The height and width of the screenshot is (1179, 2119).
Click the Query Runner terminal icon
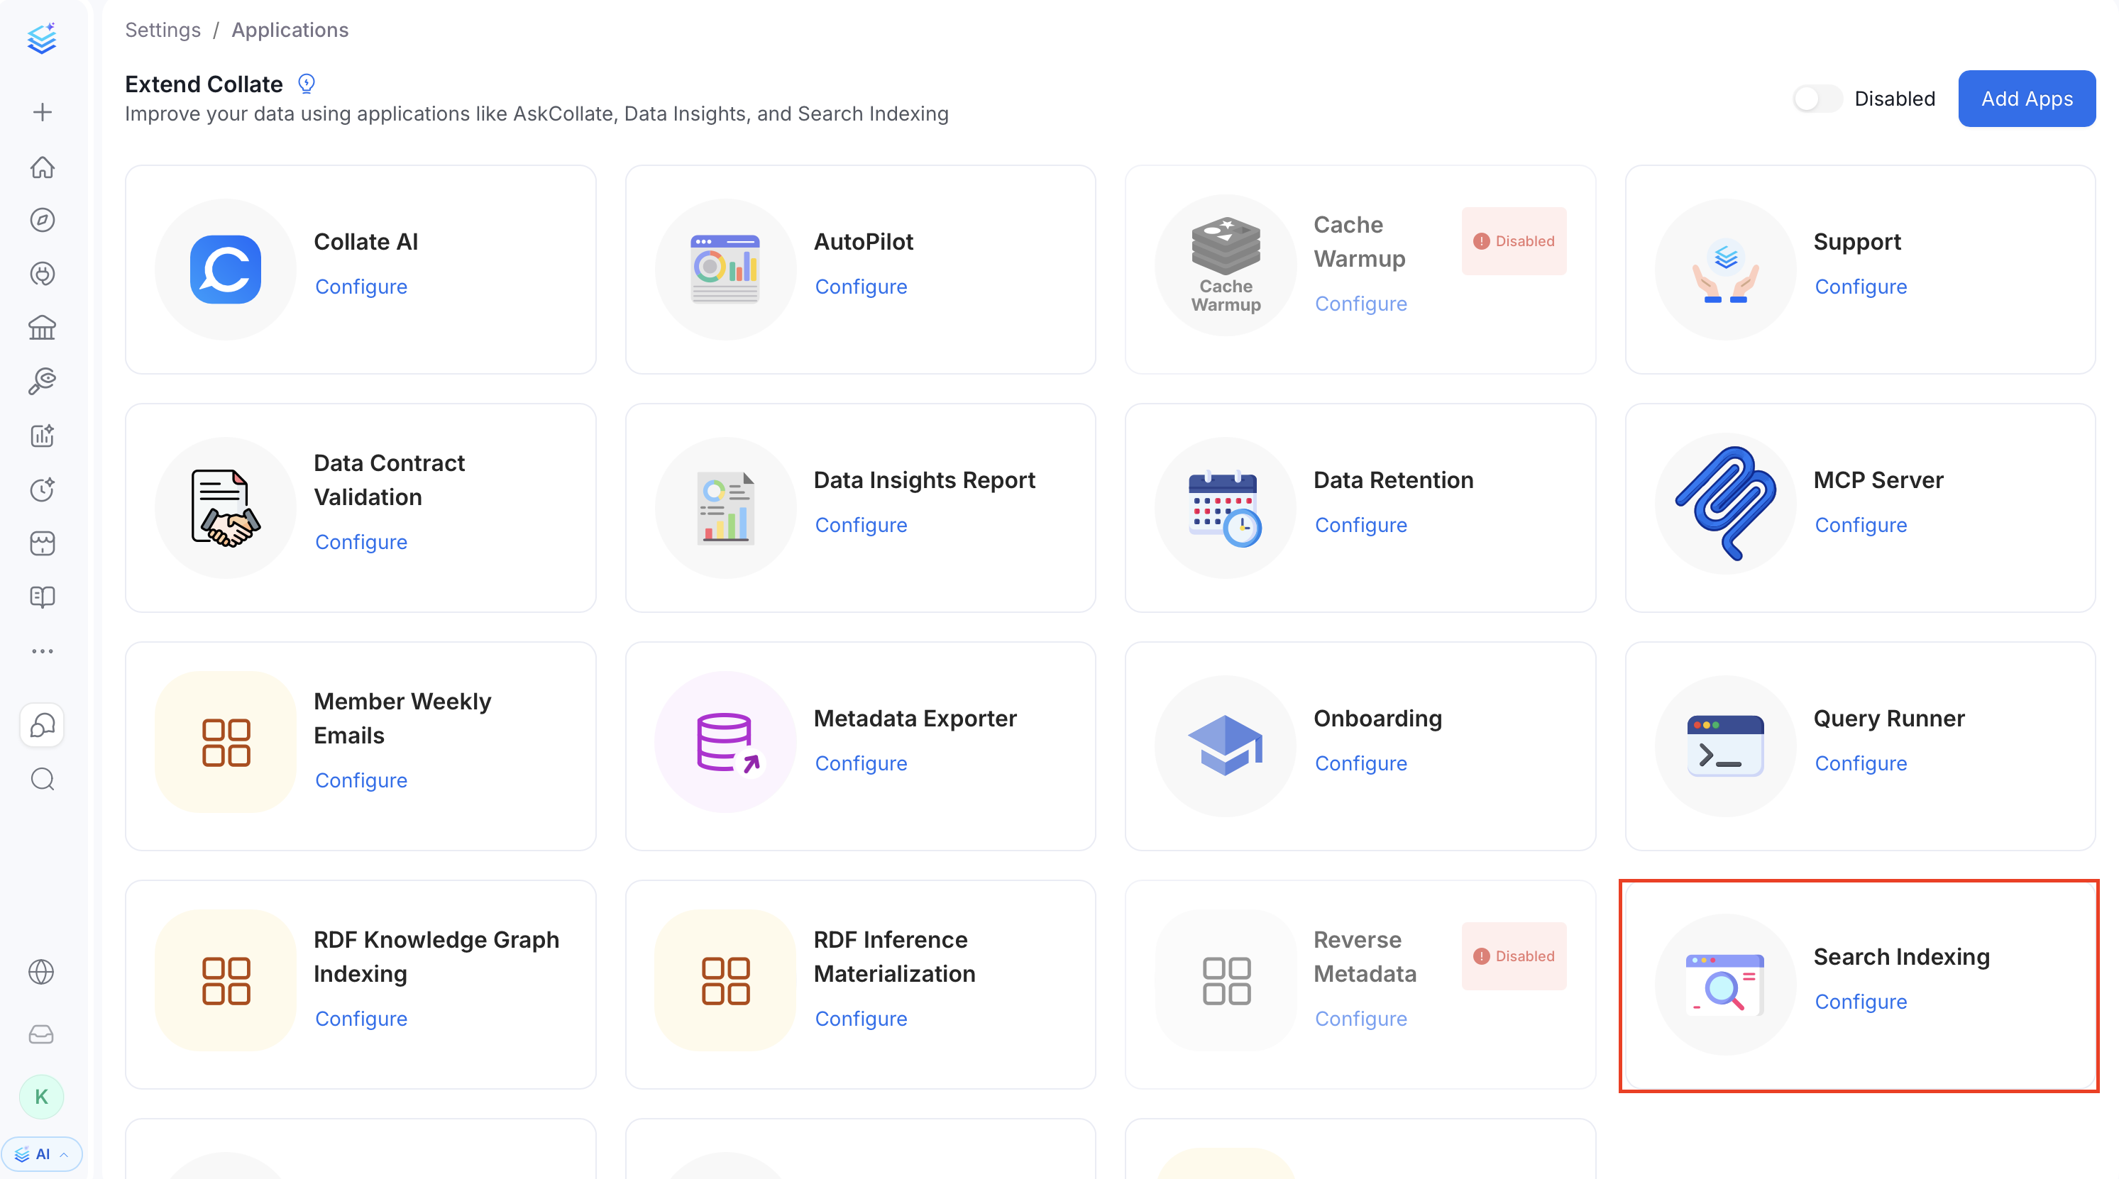coord(1726,746)
